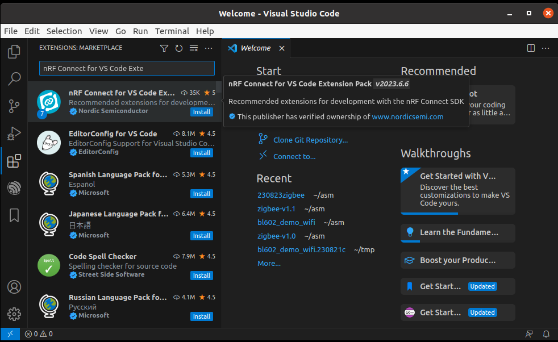558x342 pixels.
Task: Open the Accounts menu icon
Action: tap(14, 287)
